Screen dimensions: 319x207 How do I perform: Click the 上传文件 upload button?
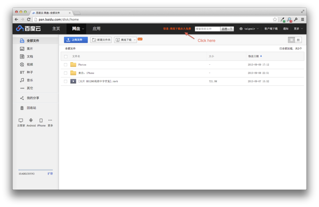(x=76, y=40)
